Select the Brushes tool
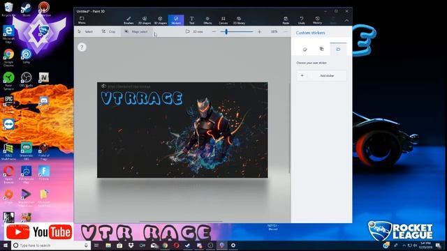 [x=129, y=20]
